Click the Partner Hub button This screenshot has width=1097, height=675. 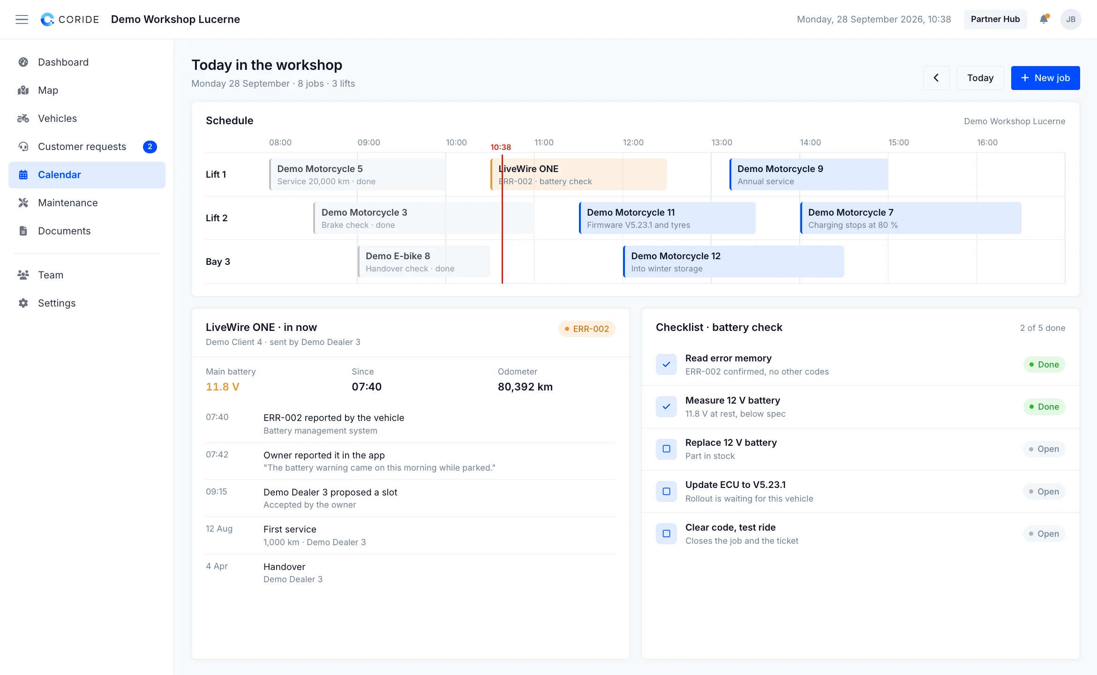[995, 19]
